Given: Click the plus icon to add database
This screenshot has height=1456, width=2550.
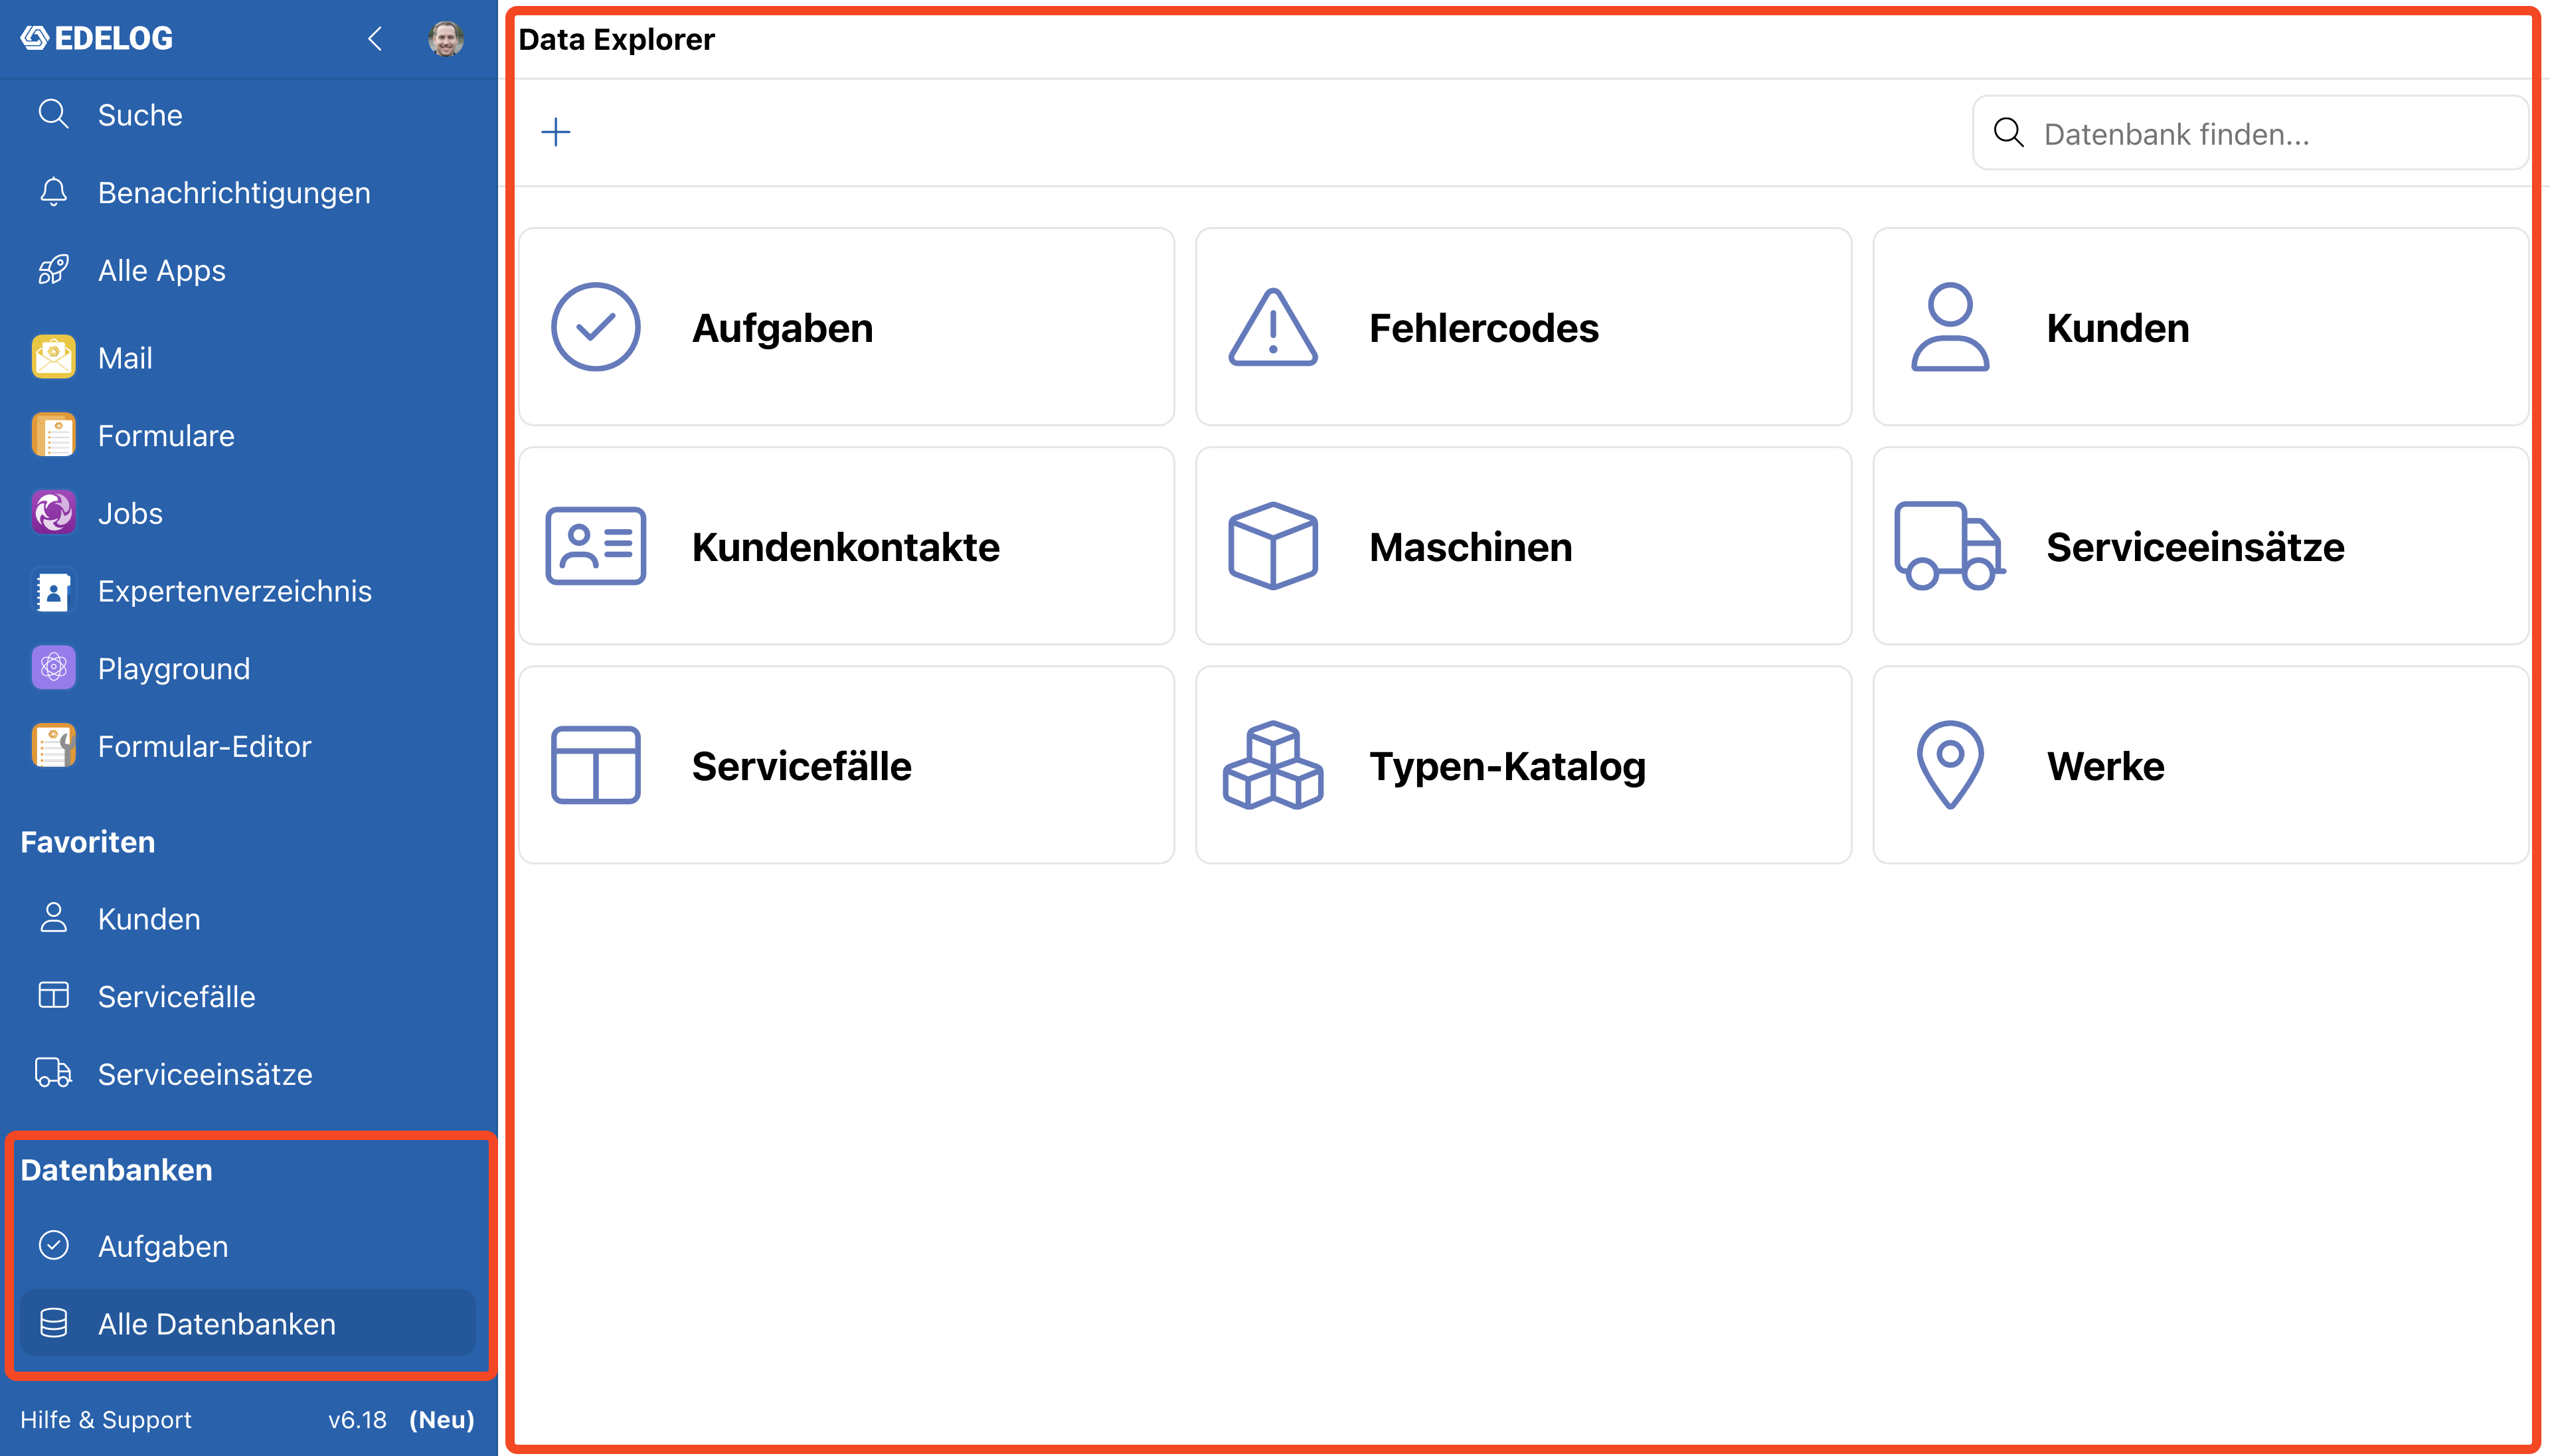Looking at the screenshot, I should point(556,132).
